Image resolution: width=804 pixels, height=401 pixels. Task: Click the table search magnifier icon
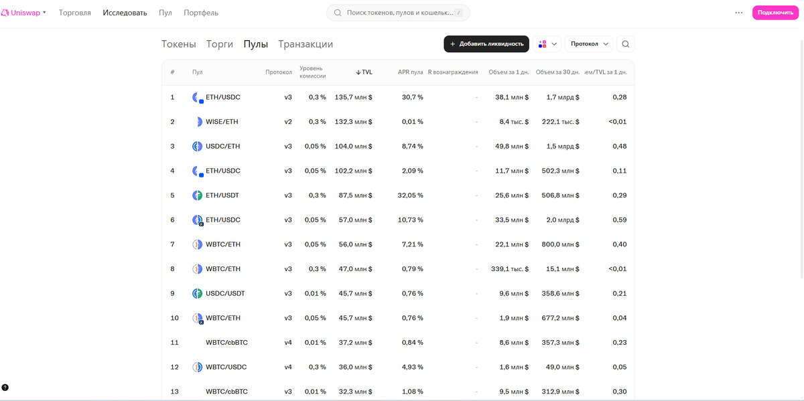tap(625, 44)
